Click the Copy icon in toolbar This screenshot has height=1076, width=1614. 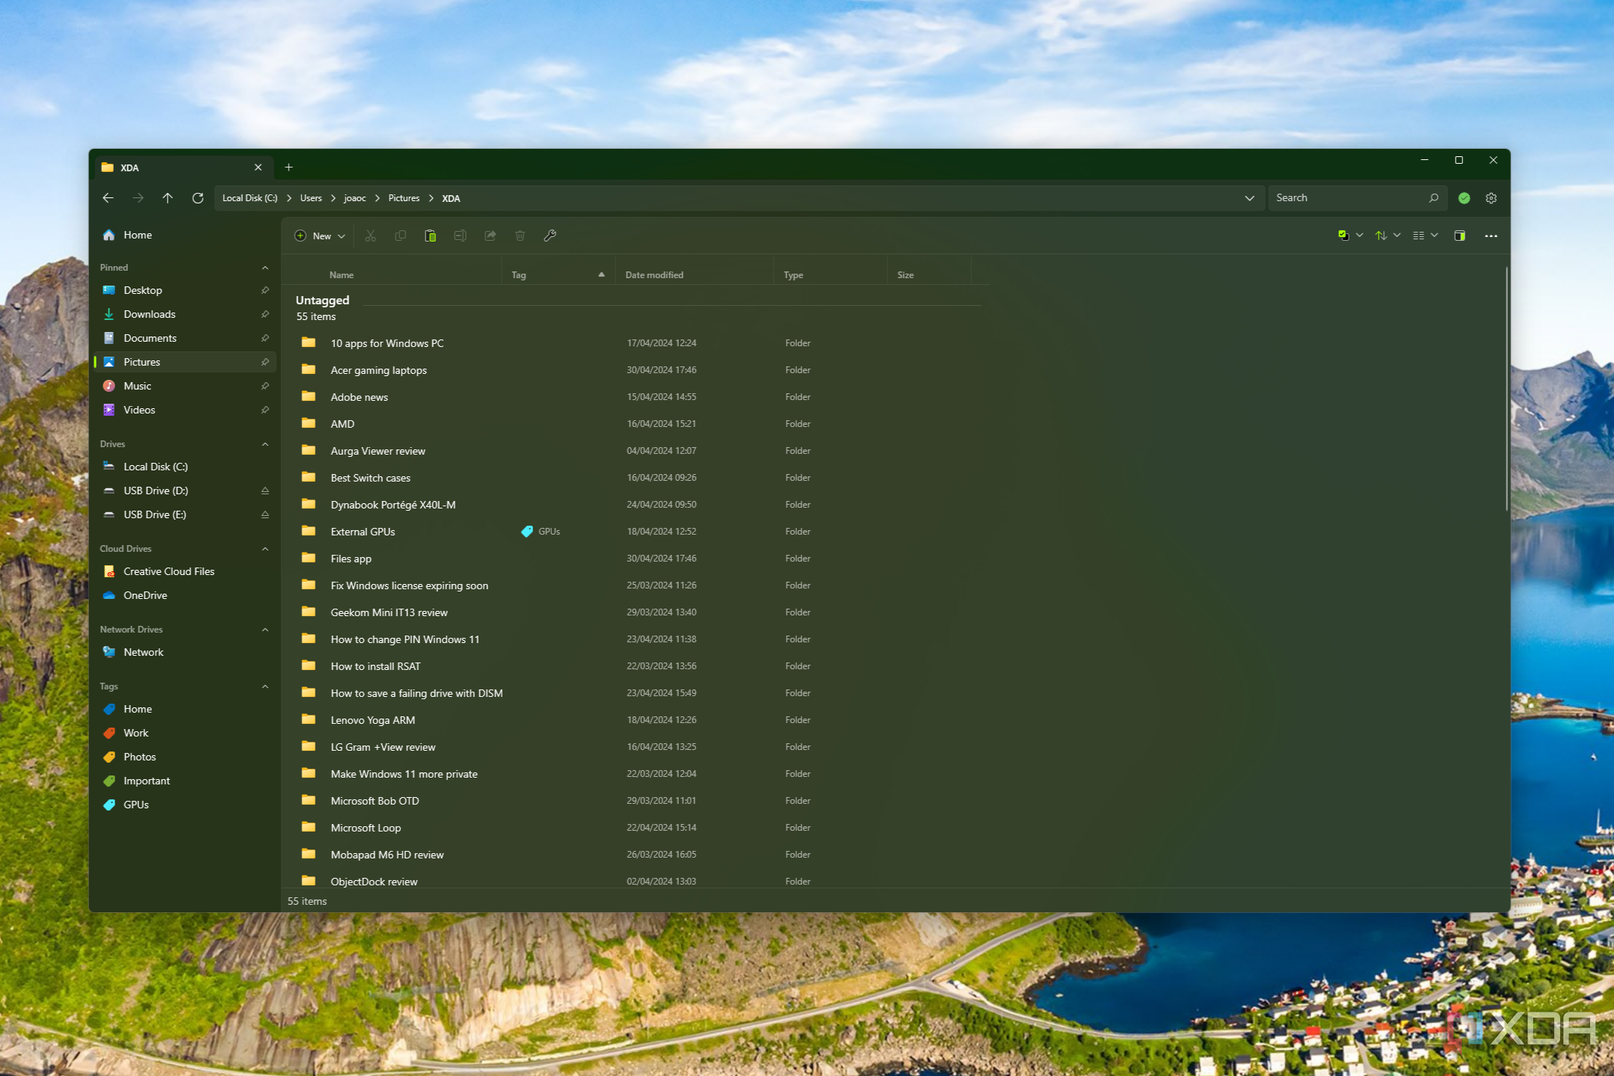click(400, 236)
